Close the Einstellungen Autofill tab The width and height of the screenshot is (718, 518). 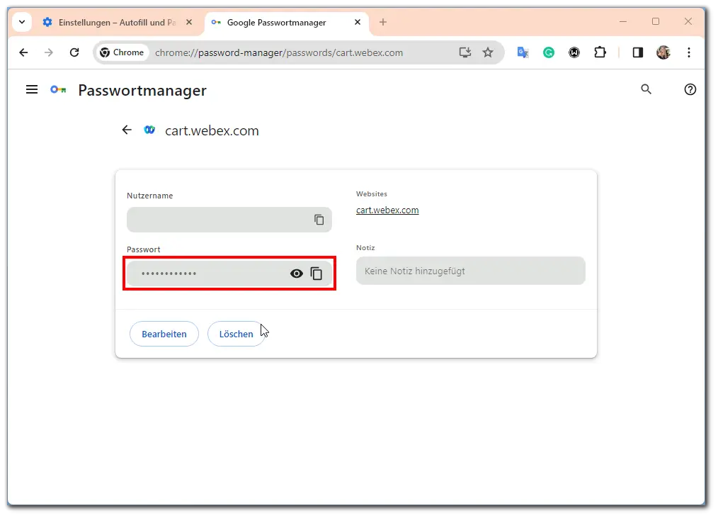(x=189, y=22)
